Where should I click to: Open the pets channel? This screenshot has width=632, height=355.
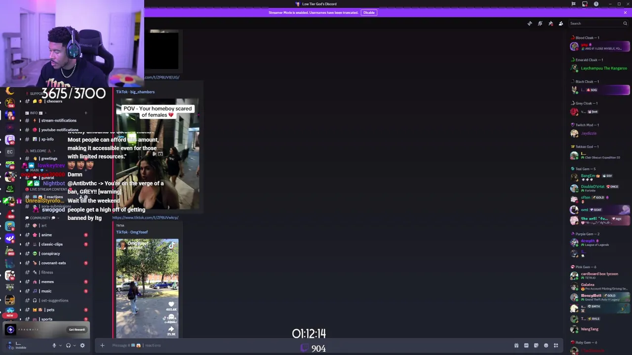click(x=57, y=310)
